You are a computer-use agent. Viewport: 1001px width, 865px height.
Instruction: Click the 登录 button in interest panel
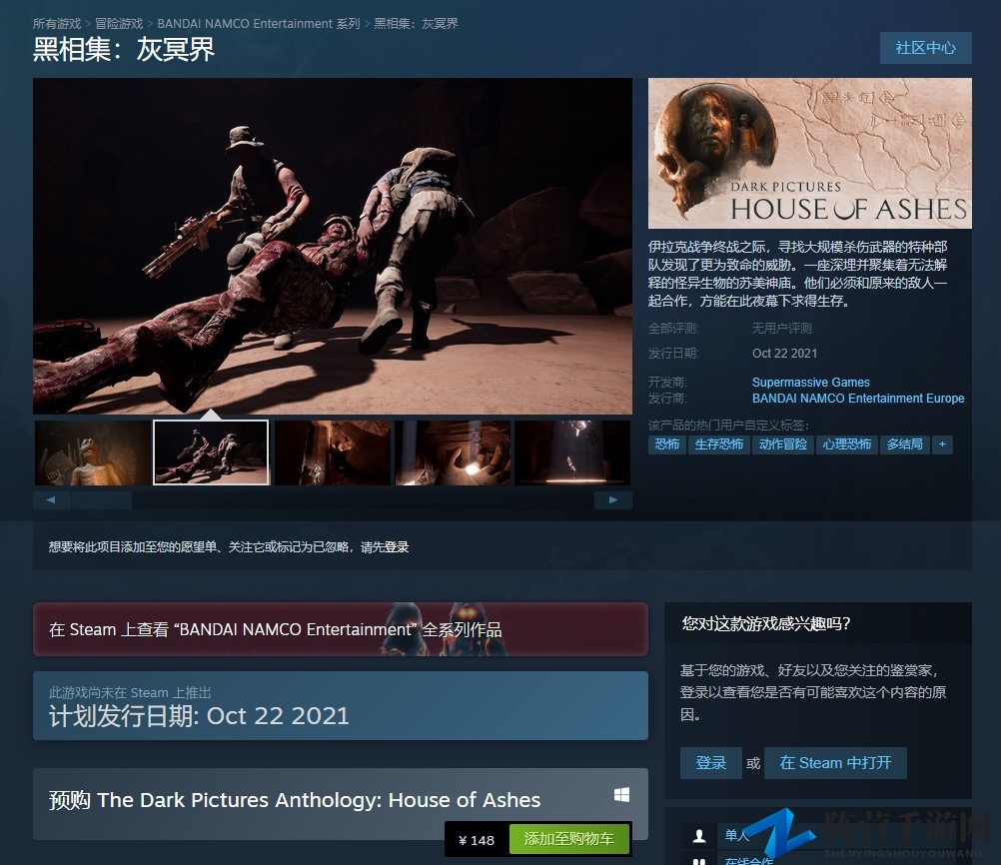pos(710,763)
